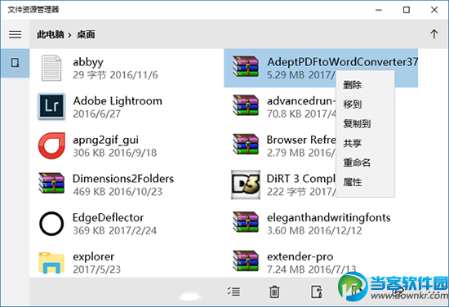Select the extender-pro file name

tap(300, 257)
